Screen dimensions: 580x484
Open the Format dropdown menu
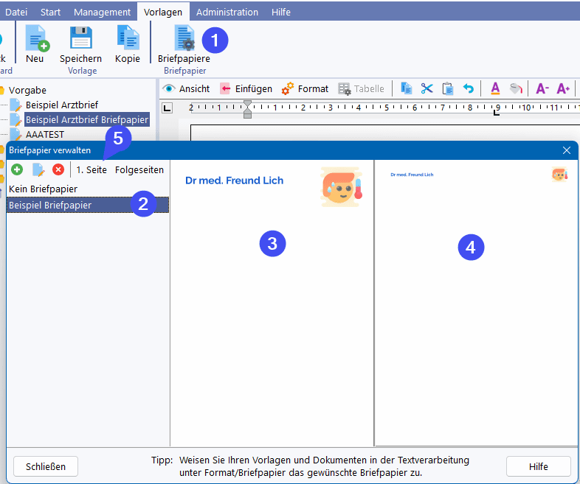[x=305, y=88]
